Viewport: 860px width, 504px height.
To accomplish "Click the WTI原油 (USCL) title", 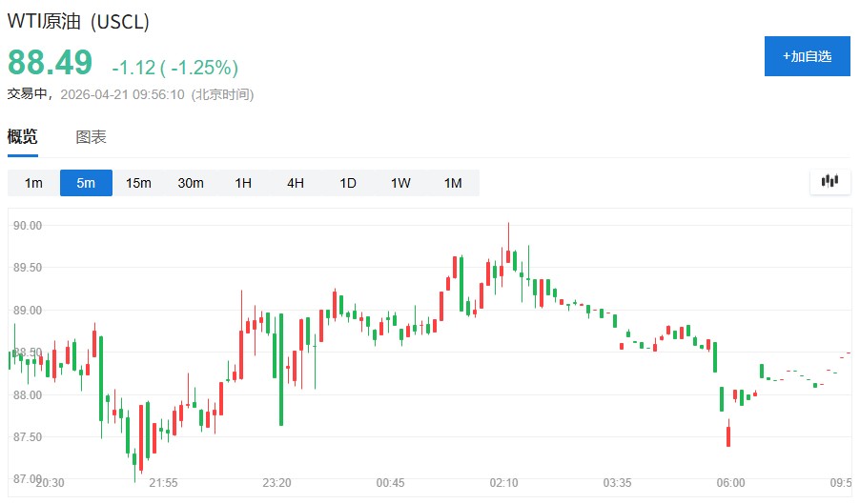I will pyautogui.click(x=78, y=21).
